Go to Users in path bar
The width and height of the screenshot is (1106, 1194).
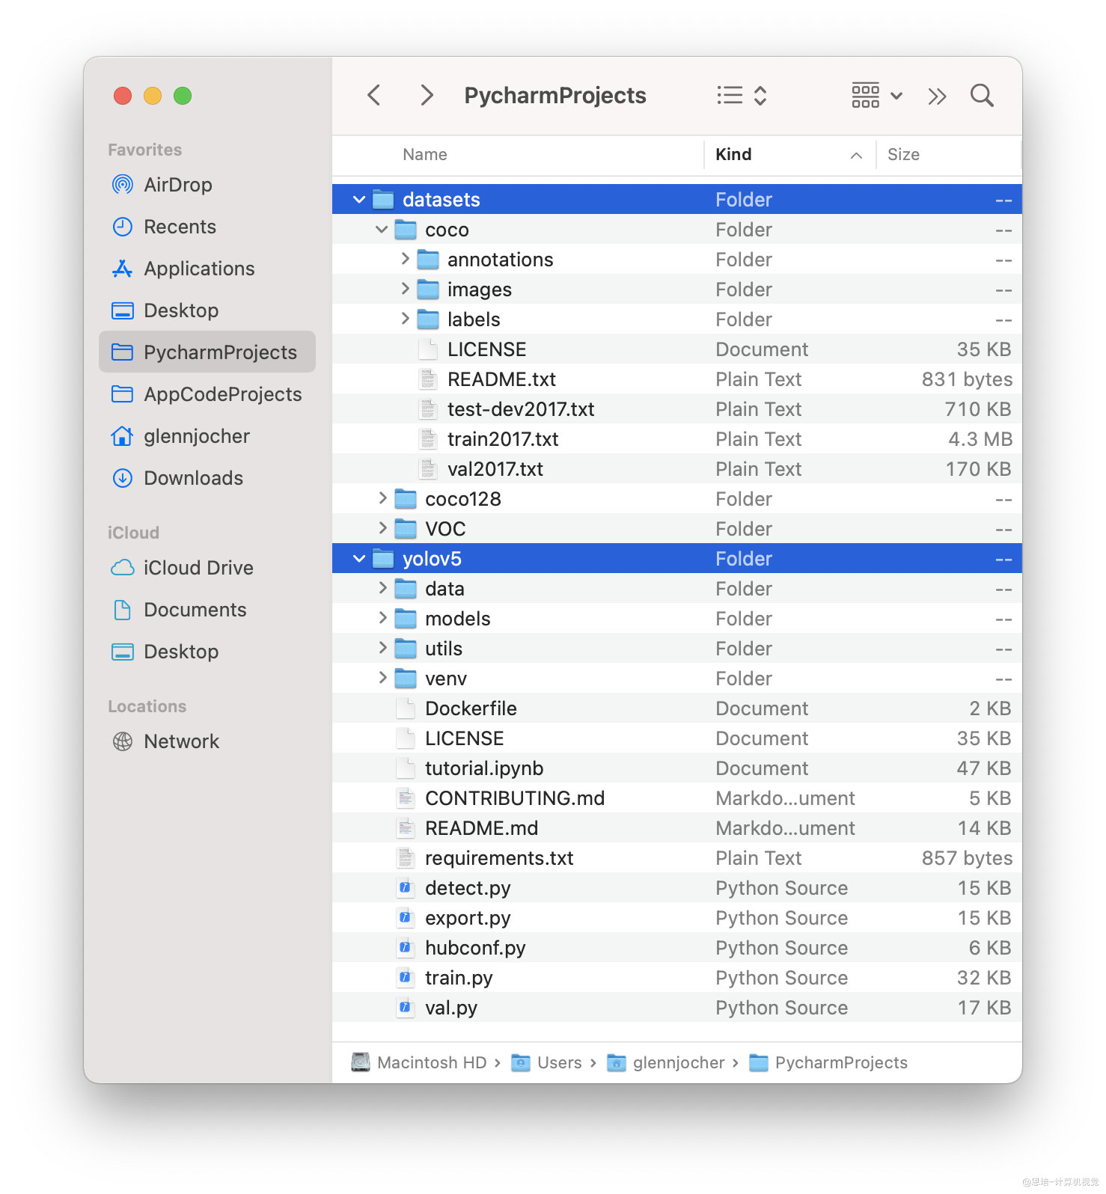(x=546, y=1062)
